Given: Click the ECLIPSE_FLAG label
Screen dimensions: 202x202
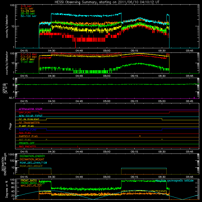Looking at the screenshot, I should pos(28,130).
